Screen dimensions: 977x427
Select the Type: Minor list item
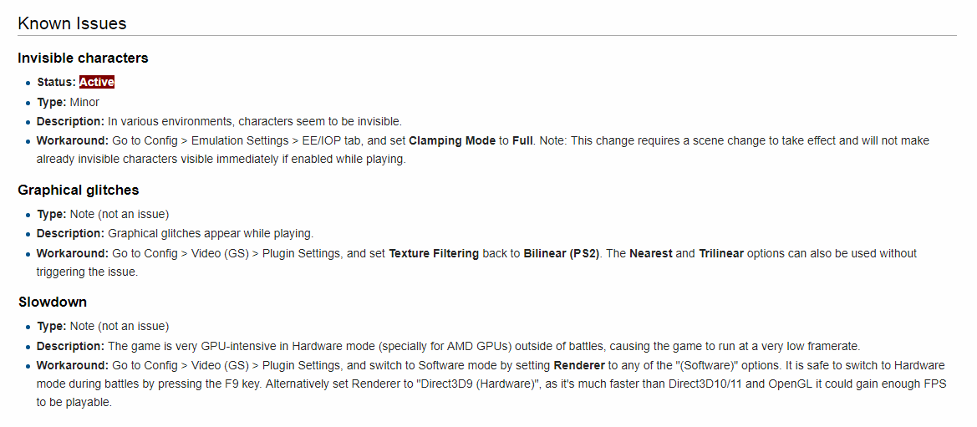[68, 102]
